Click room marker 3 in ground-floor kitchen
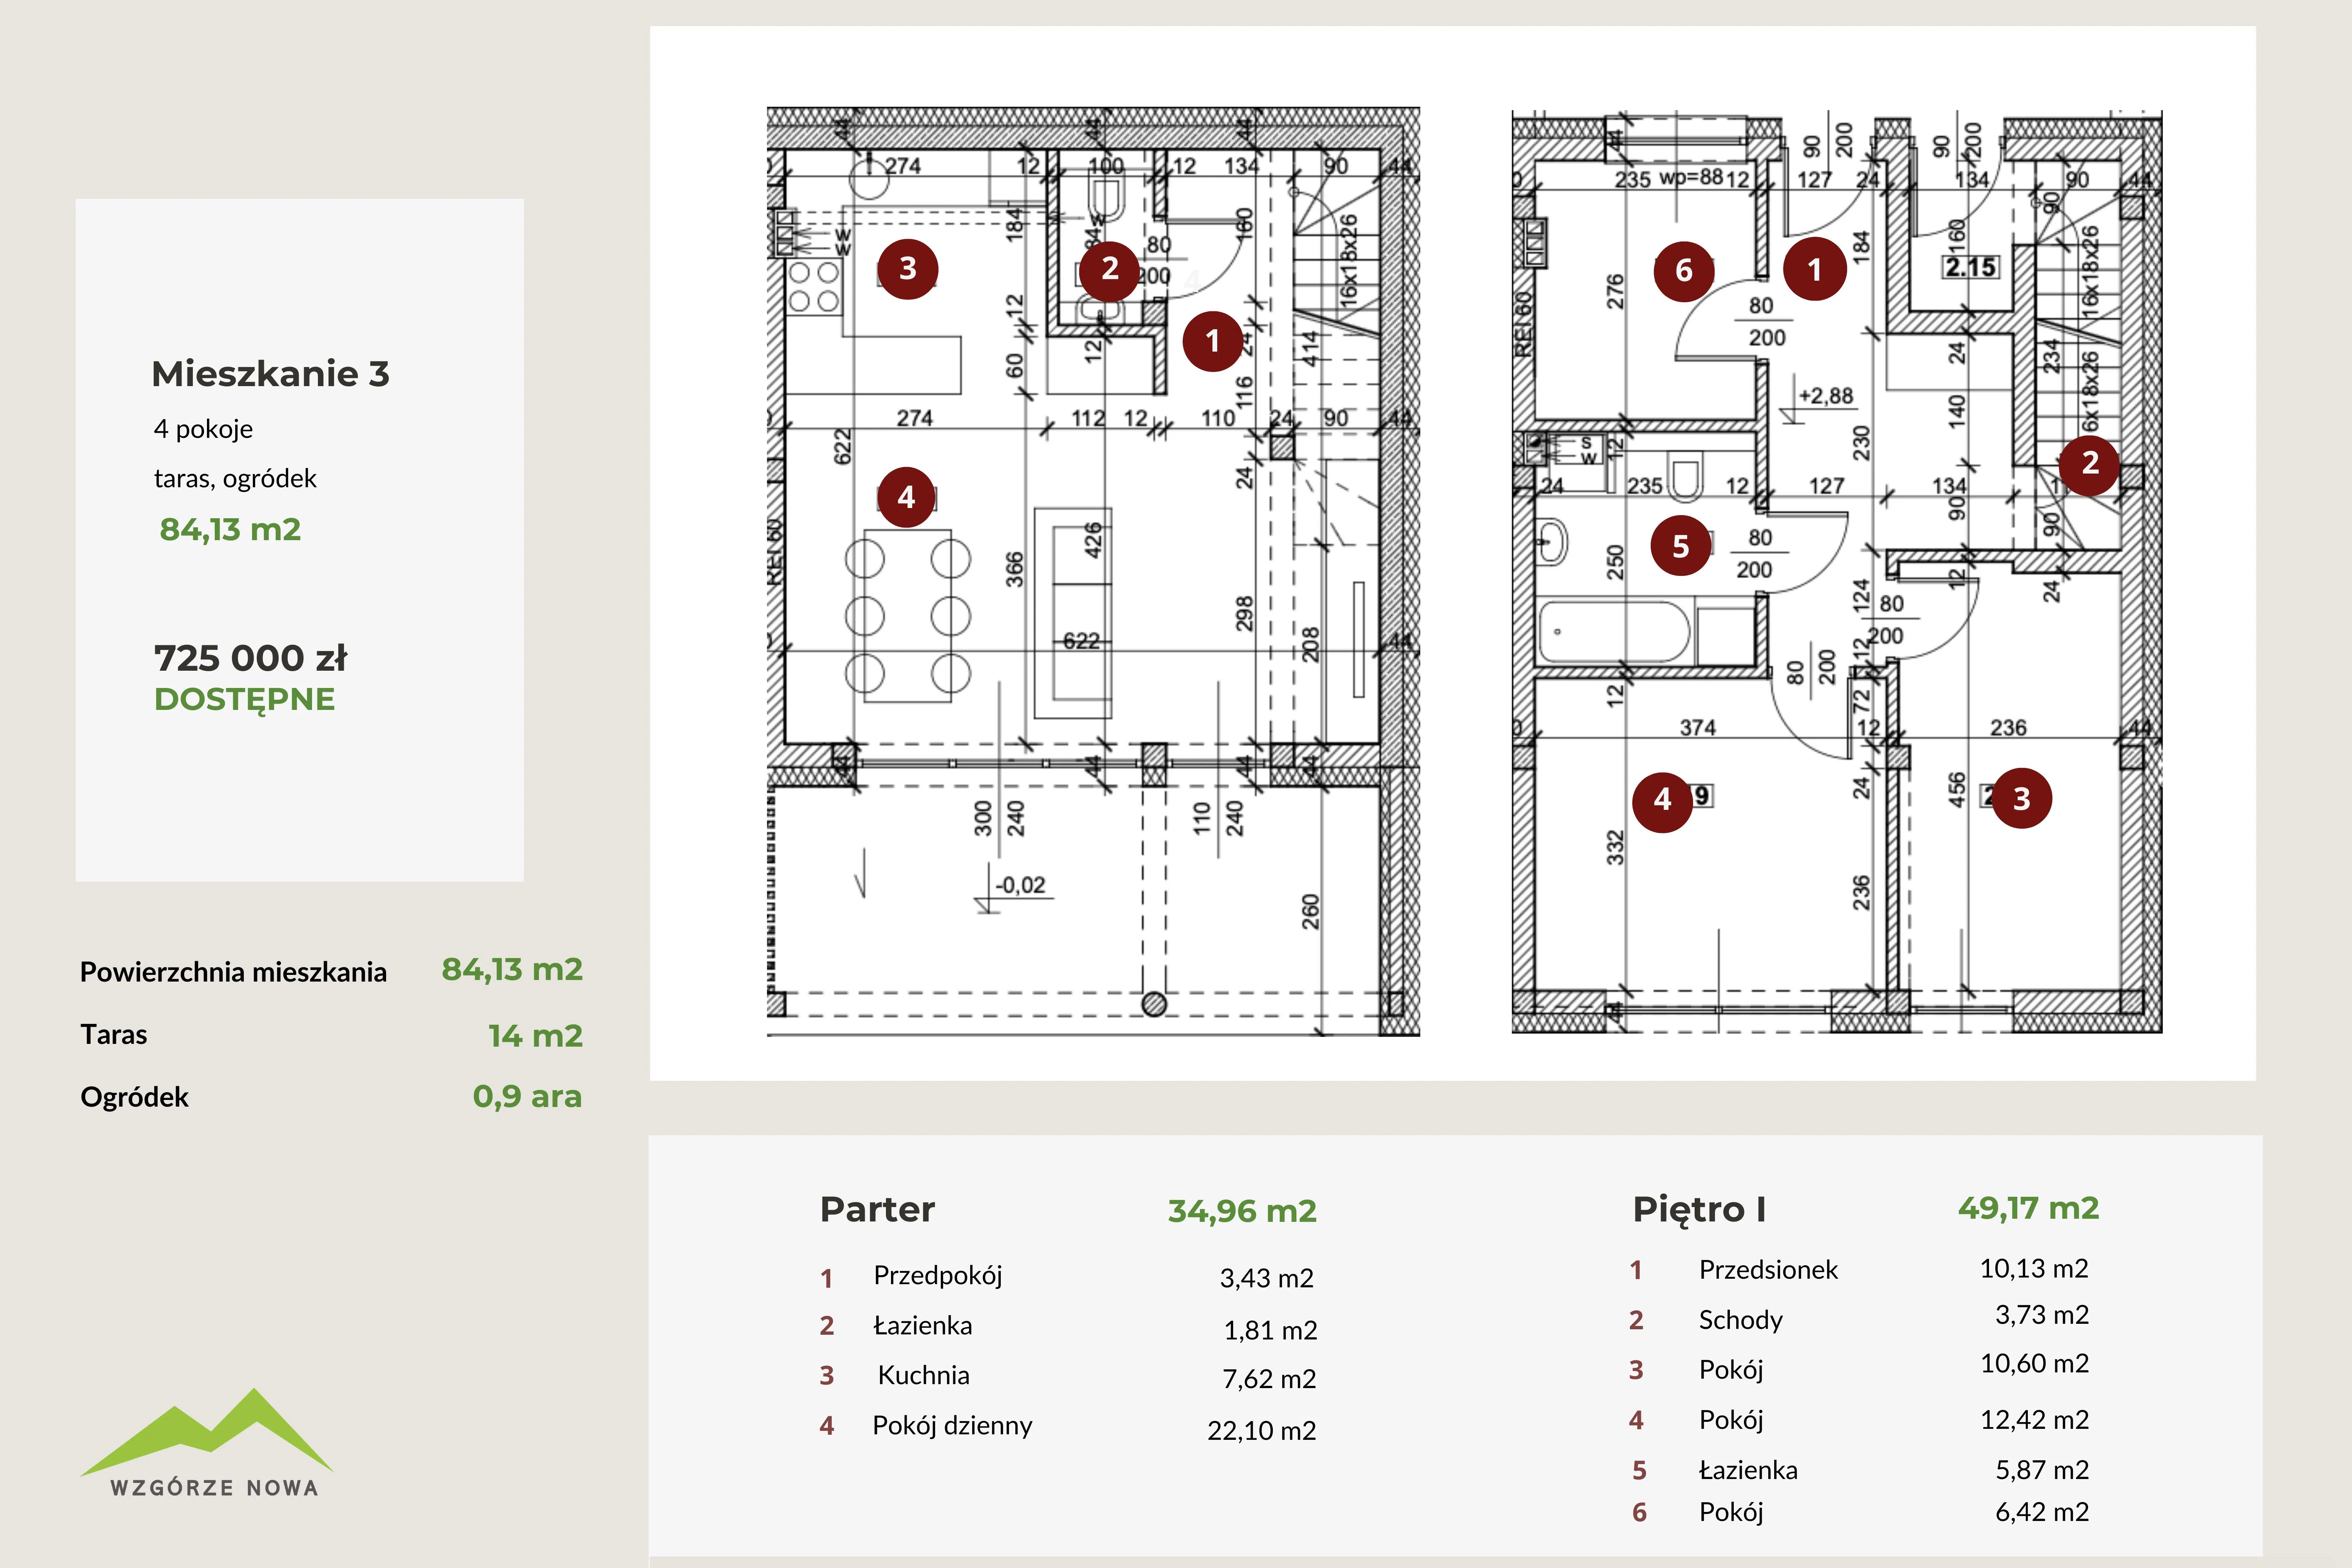Image resolution: width=2352 pixels, height=1568 pixels. tap(907, 268)
